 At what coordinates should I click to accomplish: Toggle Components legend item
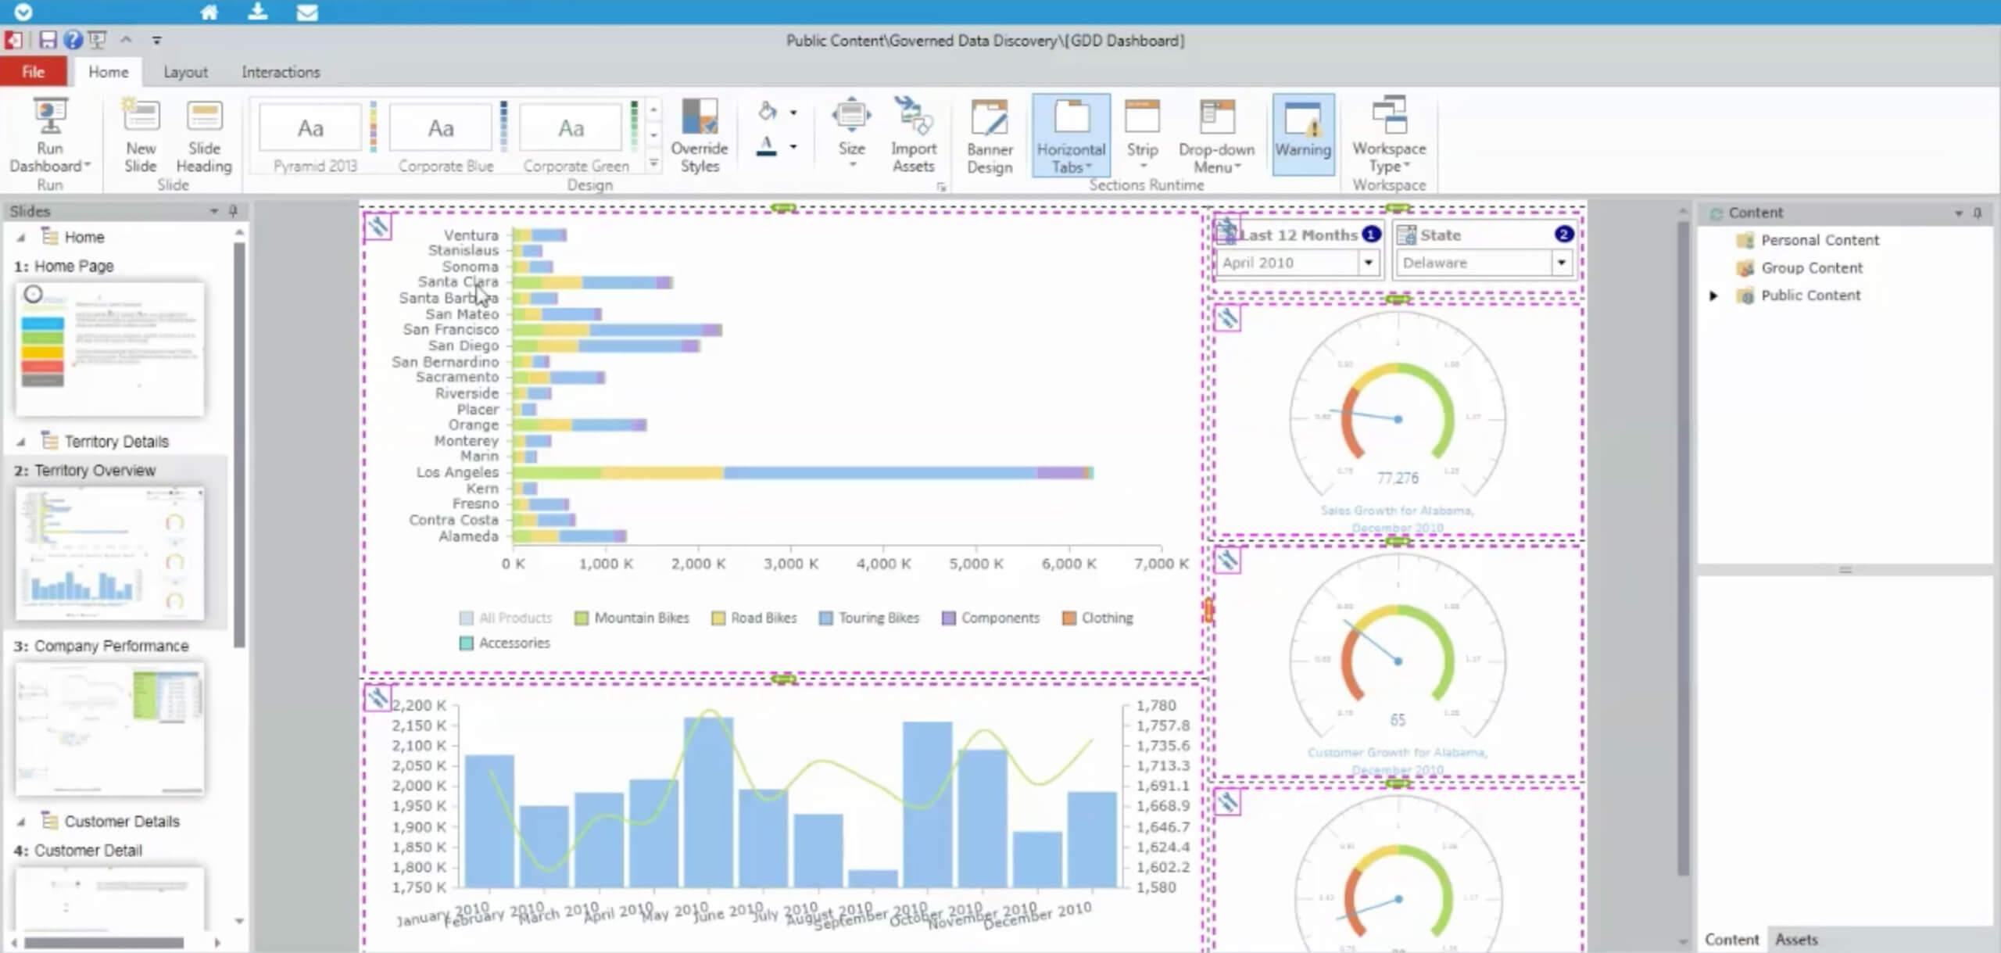(991, 618)
